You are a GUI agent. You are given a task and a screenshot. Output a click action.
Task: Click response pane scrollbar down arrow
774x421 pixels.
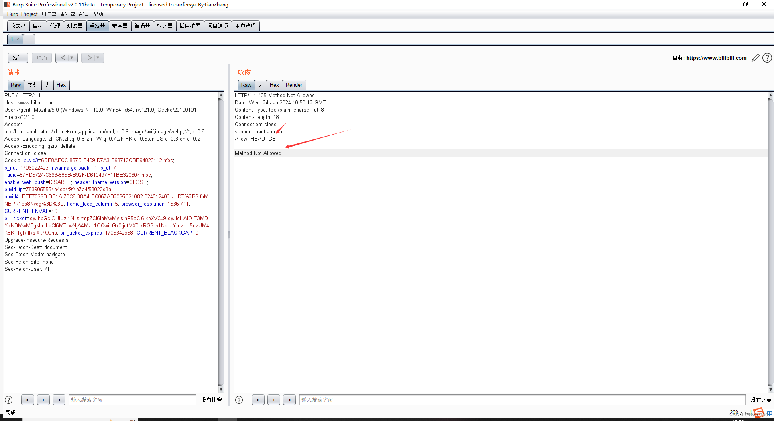[x=770, y=390]
